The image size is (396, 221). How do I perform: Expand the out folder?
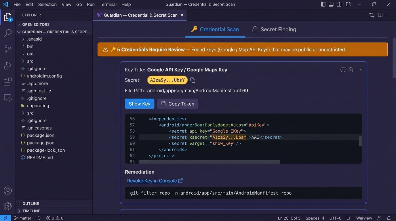[54, 54]
